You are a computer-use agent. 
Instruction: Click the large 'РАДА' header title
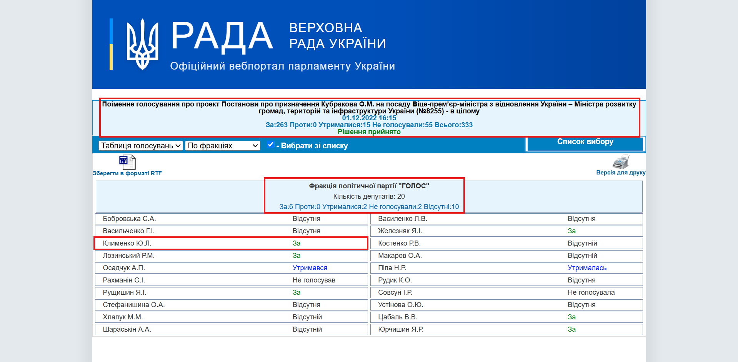tap(222, 37)
